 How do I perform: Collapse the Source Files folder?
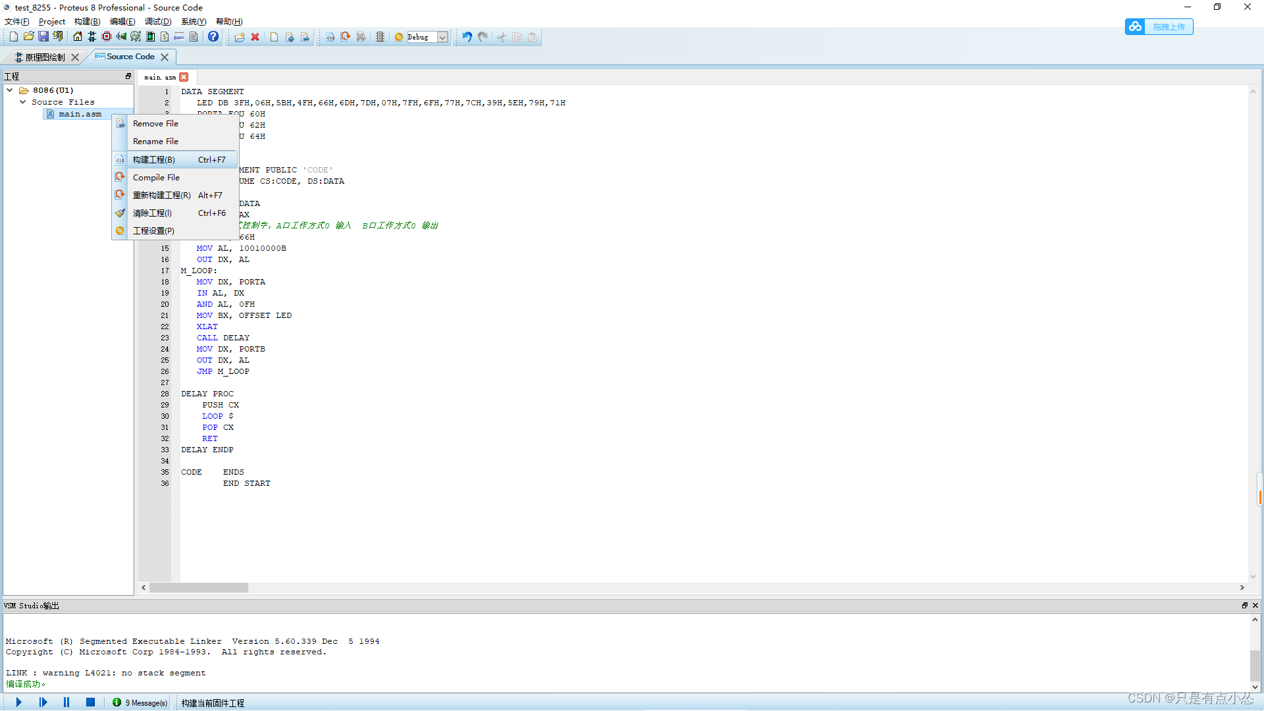click(22, 102)
